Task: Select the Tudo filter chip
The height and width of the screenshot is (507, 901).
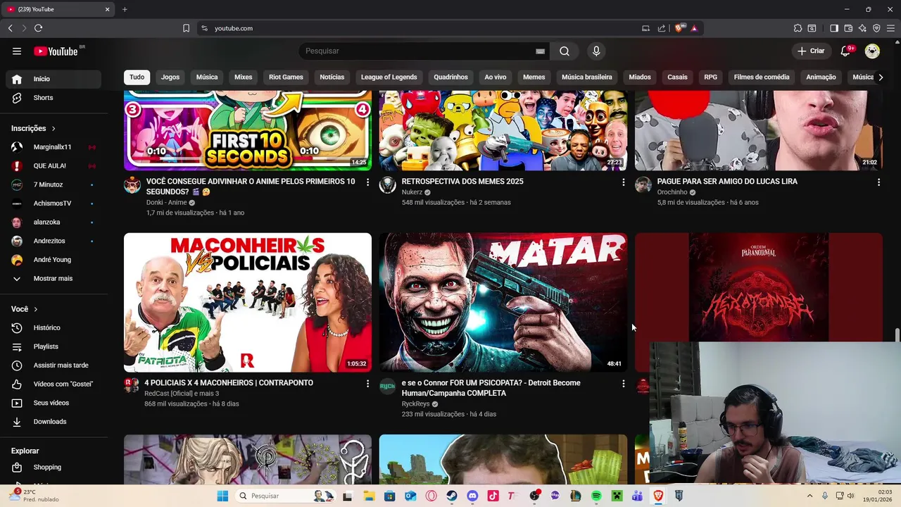Action: click(137, 77)
